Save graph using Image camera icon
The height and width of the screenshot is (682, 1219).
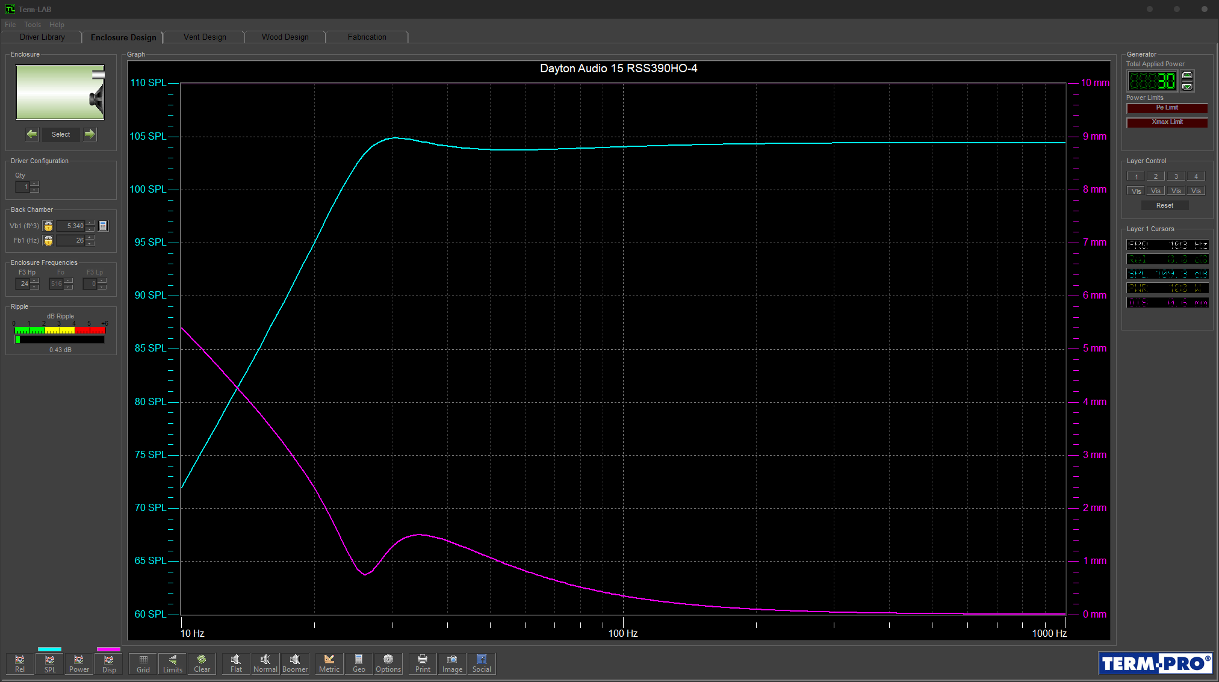[x=452, y=663]
